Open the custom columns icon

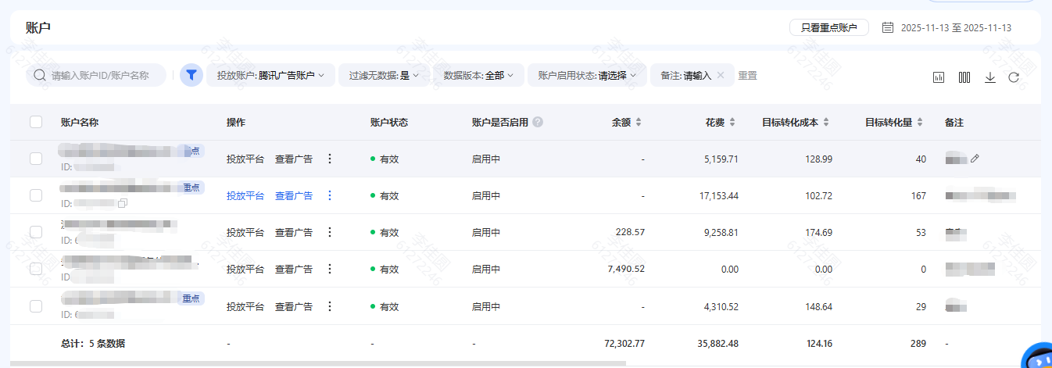coord(964,77)
